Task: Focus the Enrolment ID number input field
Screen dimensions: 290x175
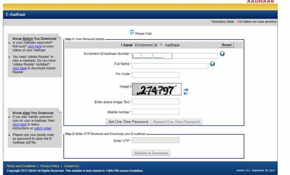Action: click(x=147, y=56)
